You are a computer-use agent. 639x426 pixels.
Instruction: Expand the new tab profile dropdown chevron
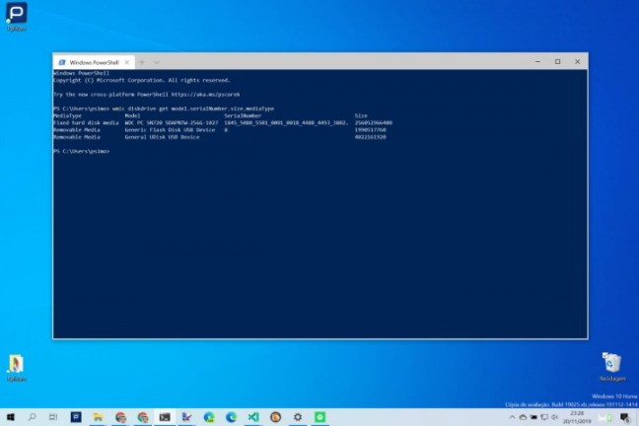pyautogui.click(x=156, y=61)
